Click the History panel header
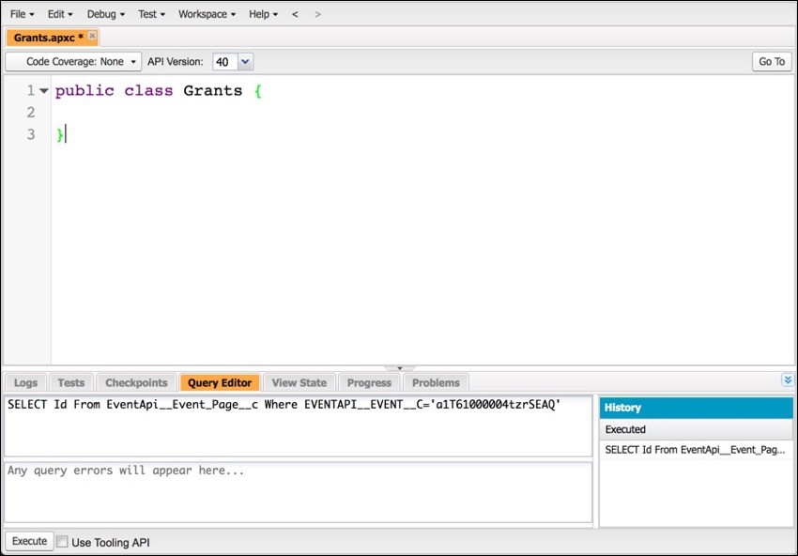The image size is (798, 556). 697,408
